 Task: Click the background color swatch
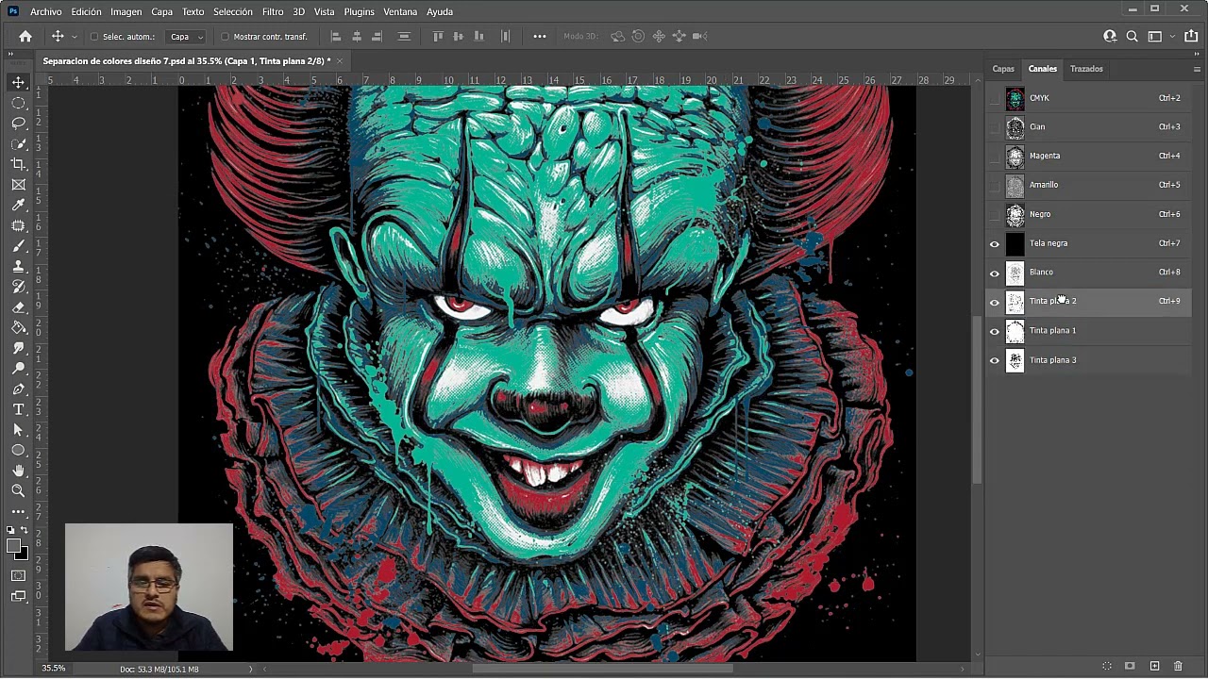pyautogui.click(x=22, y=554)
